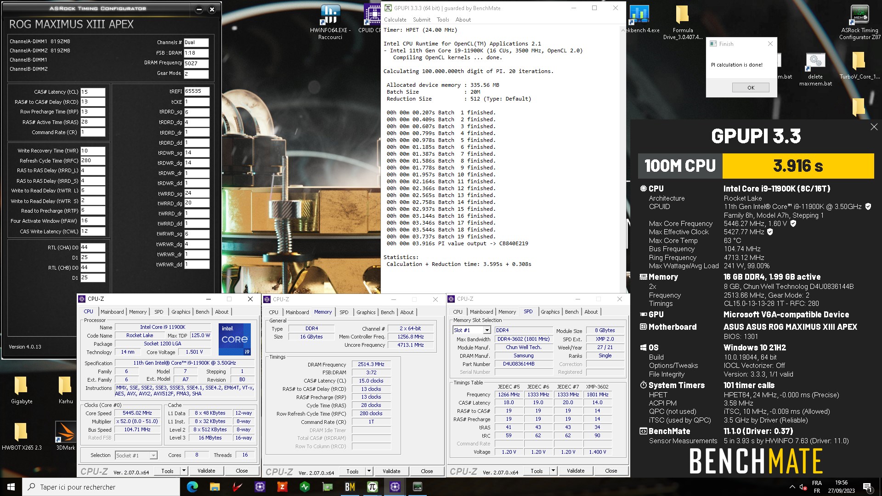Open the HWBOT X265 2.3 folder
This screenshot has width=882, height=496.
[x=22, y=436]
